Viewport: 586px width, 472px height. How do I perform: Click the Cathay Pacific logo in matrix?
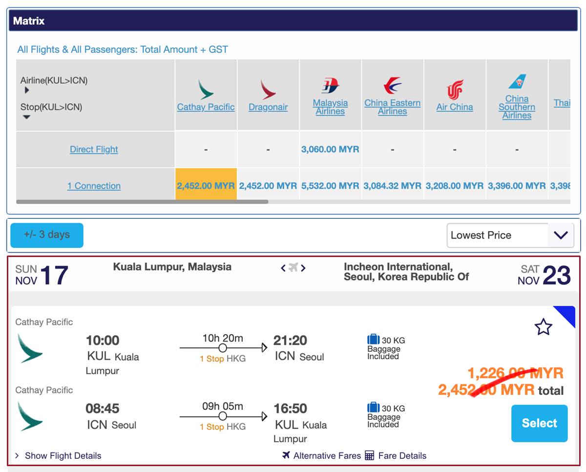[x=206, y=89]
